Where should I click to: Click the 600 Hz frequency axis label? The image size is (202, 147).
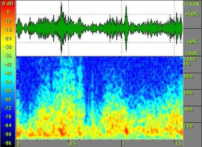pos(189,93)
